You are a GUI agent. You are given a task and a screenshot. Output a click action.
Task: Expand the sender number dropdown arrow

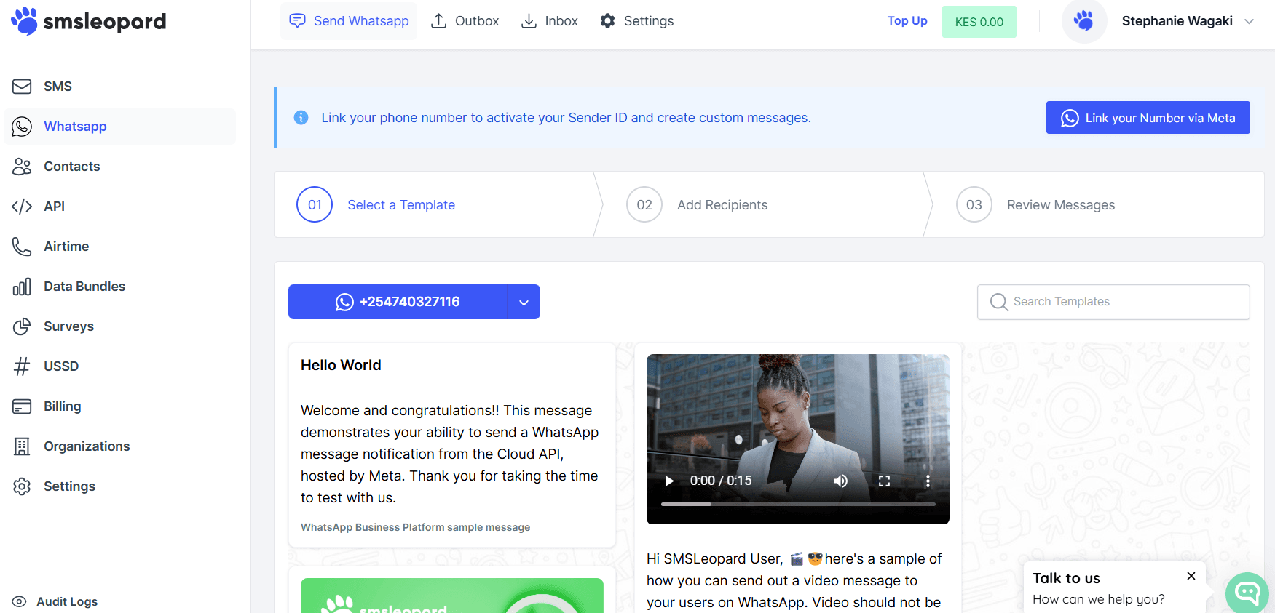[x=524, y=303]
